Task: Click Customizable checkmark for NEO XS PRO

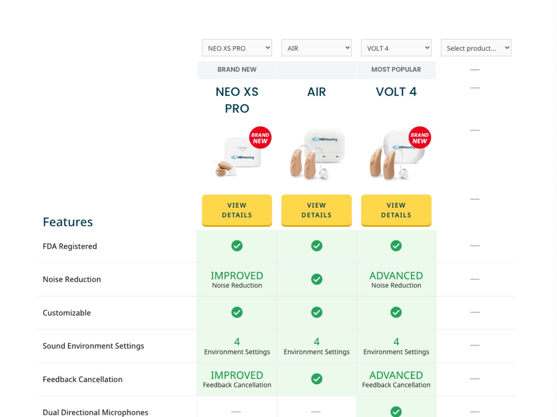Action: pos(237,312)
